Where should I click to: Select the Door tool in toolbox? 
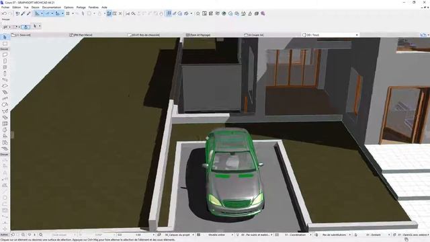5,61
